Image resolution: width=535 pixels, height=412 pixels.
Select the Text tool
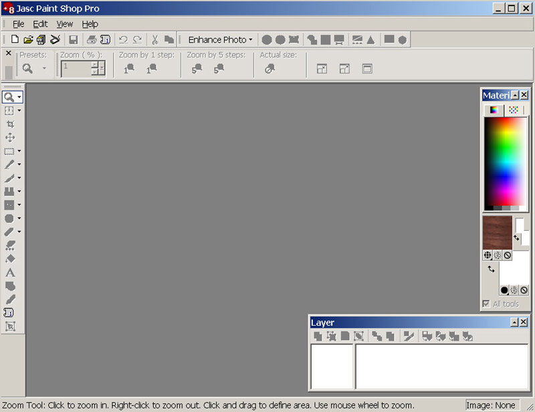pos(10,273)
